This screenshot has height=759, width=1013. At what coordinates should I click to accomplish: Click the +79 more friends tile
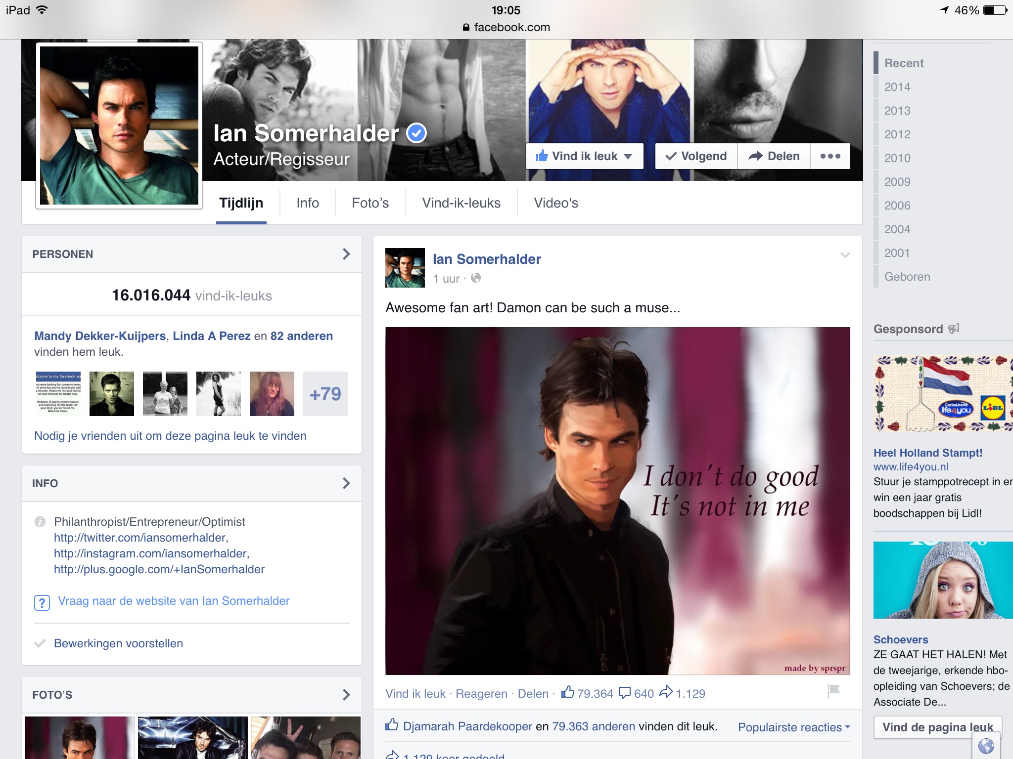point(325,394)
